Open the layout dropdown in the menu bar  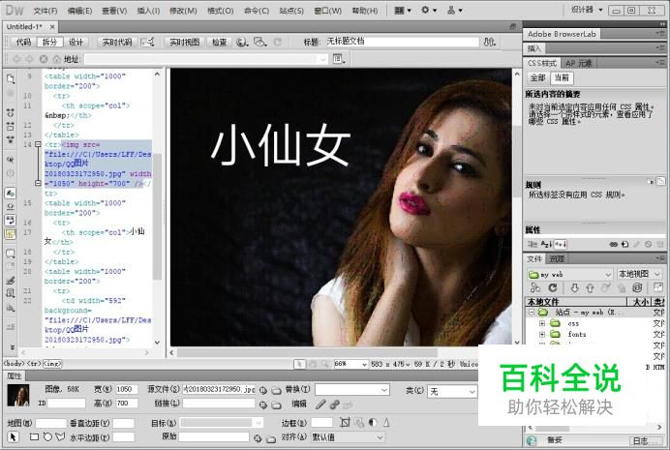tap(402, 10)
